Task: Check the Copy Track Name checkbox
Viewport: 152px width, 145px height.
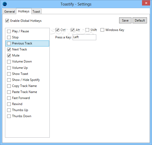Action: click(x=9, y=86)
